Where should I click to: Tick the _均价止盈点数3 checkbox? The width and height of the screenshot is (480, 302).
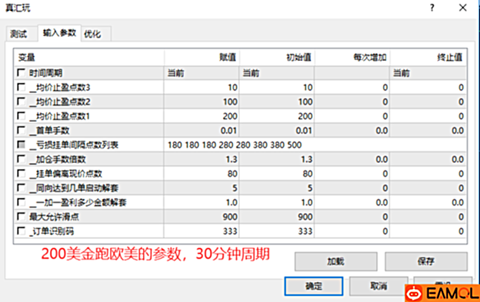(20, 88)
